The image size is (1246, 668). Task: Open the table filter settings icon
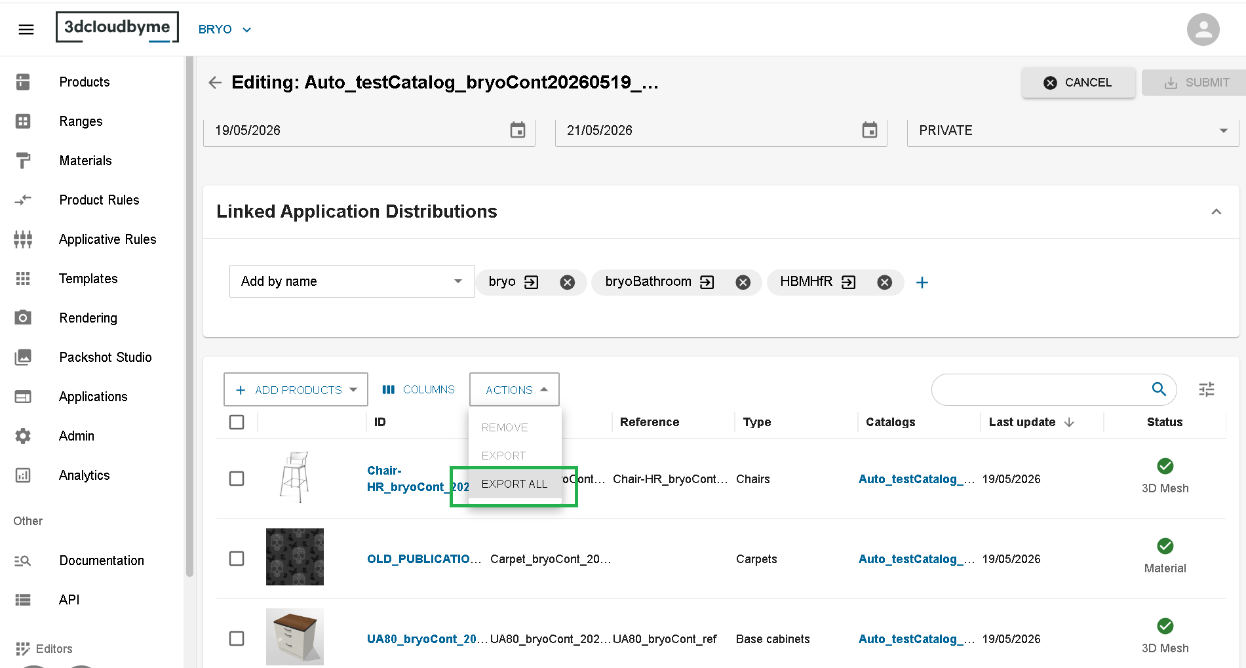coord(1207,389)
